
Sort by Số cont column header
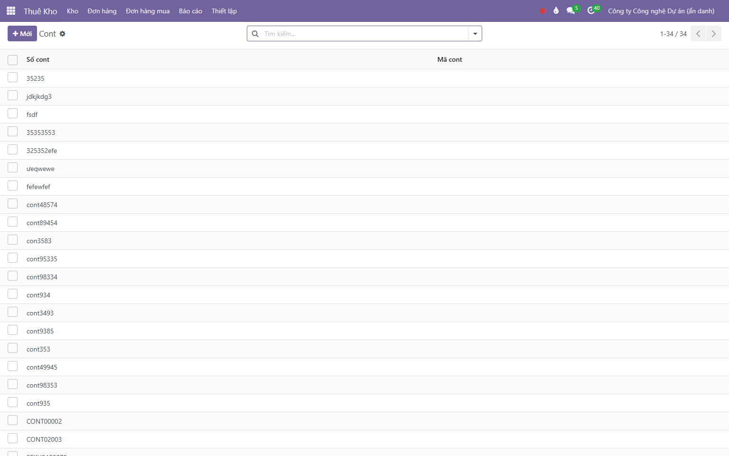(38, 59)
